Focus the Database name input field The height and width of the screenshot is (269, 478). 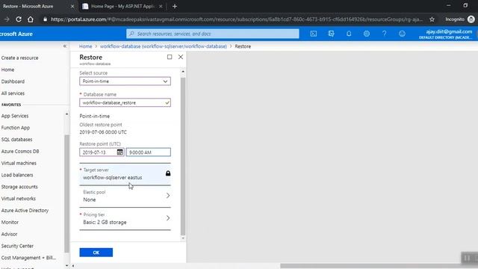point(125,103)
